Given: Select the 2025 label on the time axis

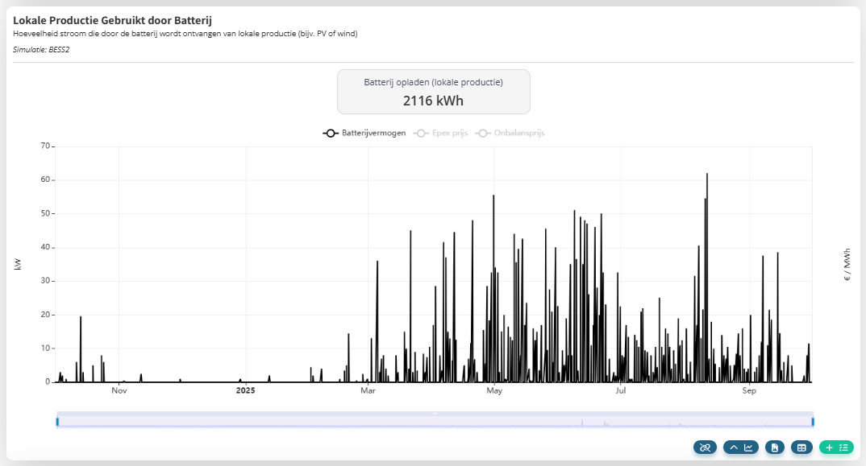Looking at the screenshot, I should [245, 391].
